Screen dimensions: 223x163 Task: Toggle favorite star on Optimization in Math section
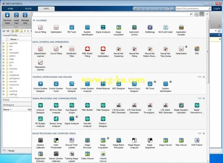(x=186, y=47)
